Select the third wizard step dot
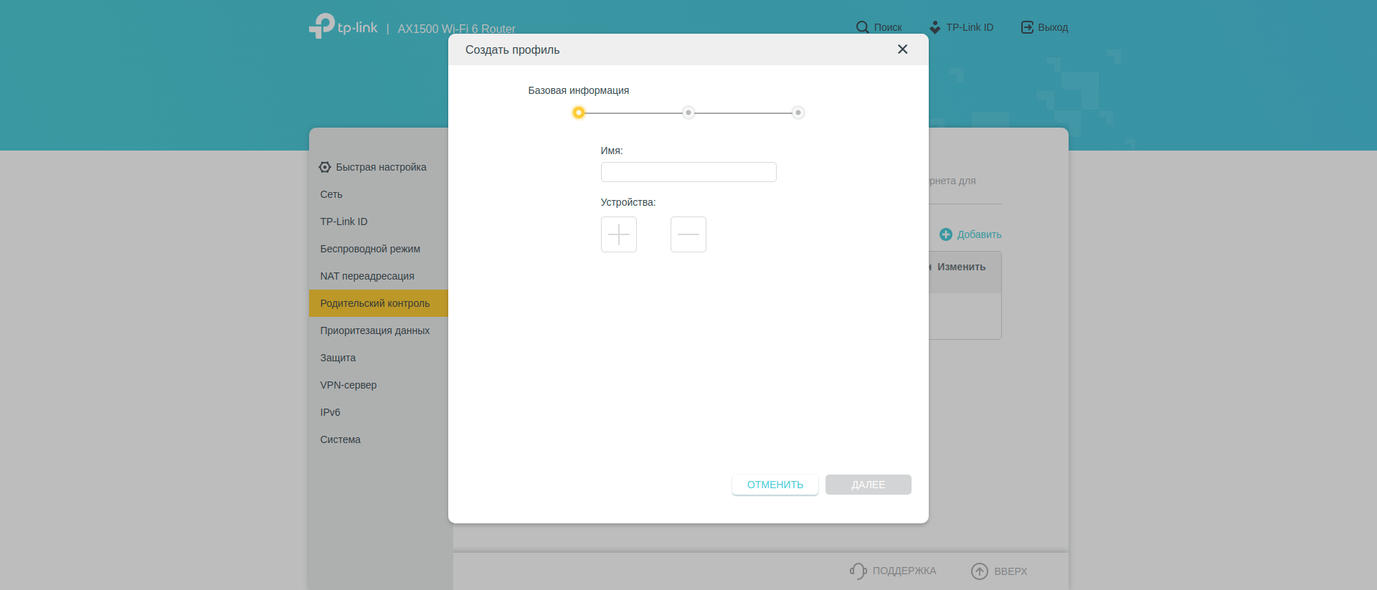Viewport: 1377px width, 590px height. pyautogui.click(x=798, y=113)
